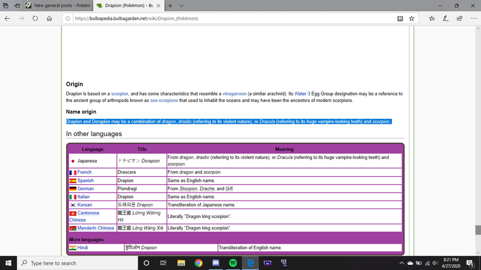Go back to the previous page
481x270 pixels.
(7, 18)
